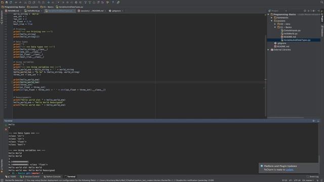Click the Paste icon in the toolbar
Image resolution: width=324 pixels, height=182 pixels.
point(34,2)
